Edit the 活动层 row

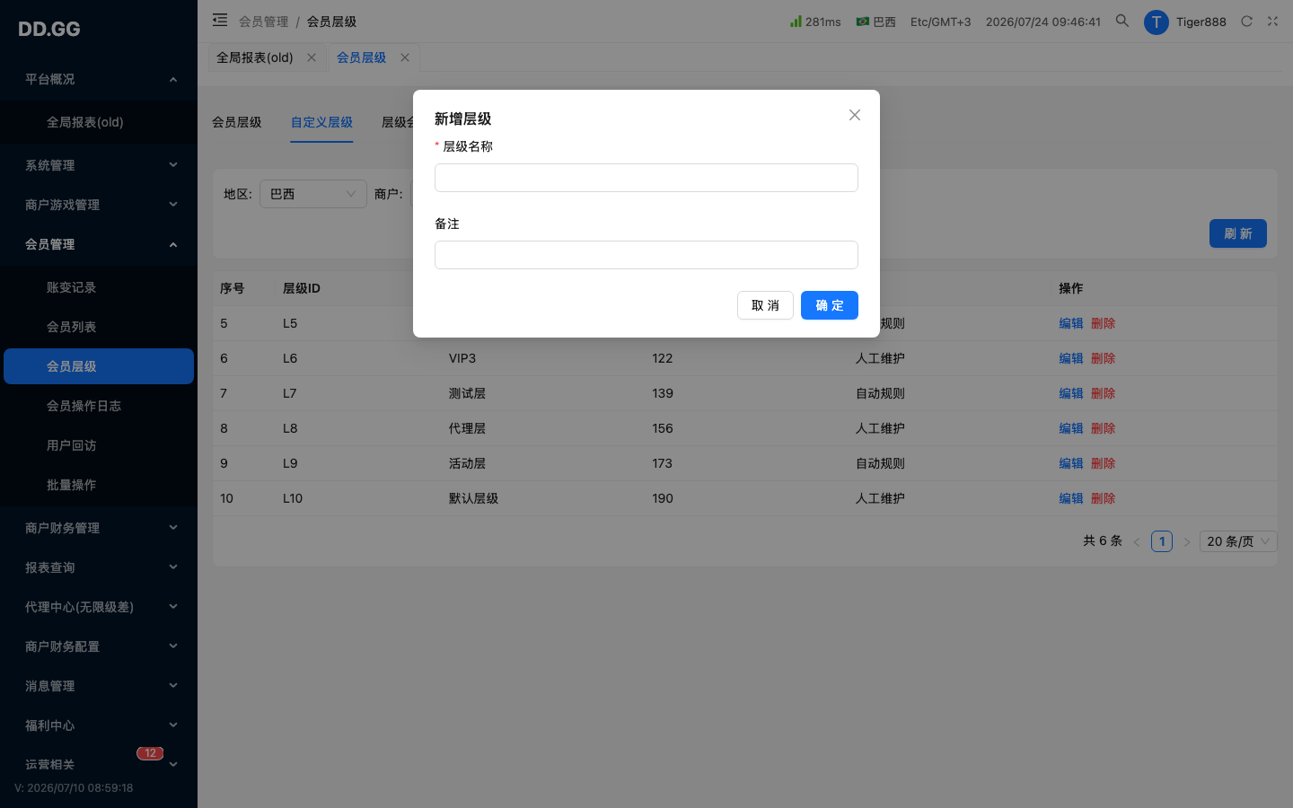click(x=1071, y=463)
